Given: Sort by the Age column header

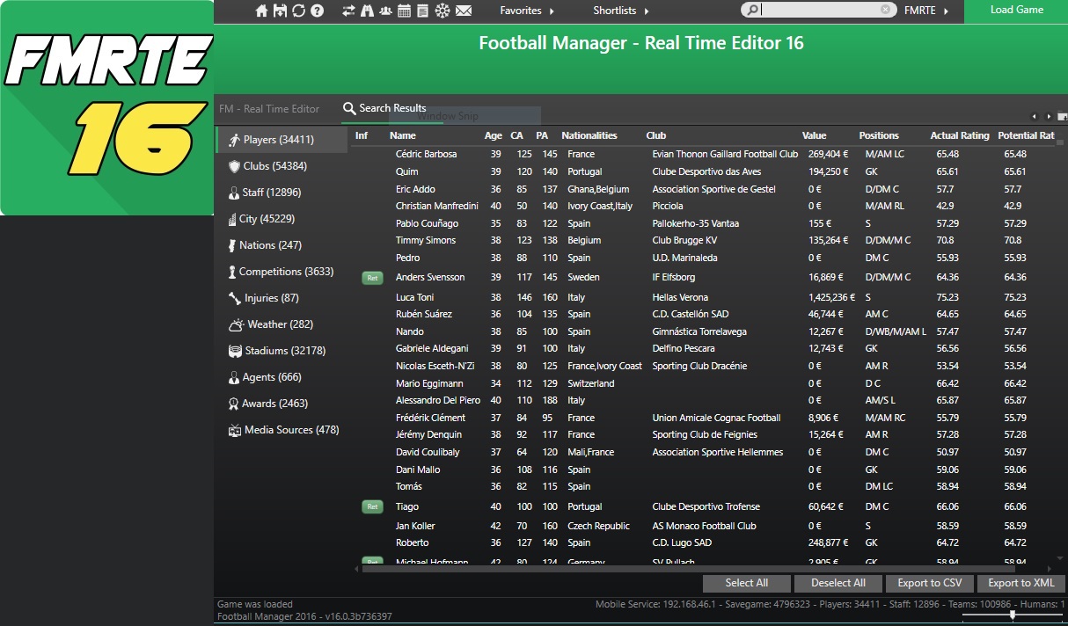Looking at the screenshot, I should click(494, 135).
